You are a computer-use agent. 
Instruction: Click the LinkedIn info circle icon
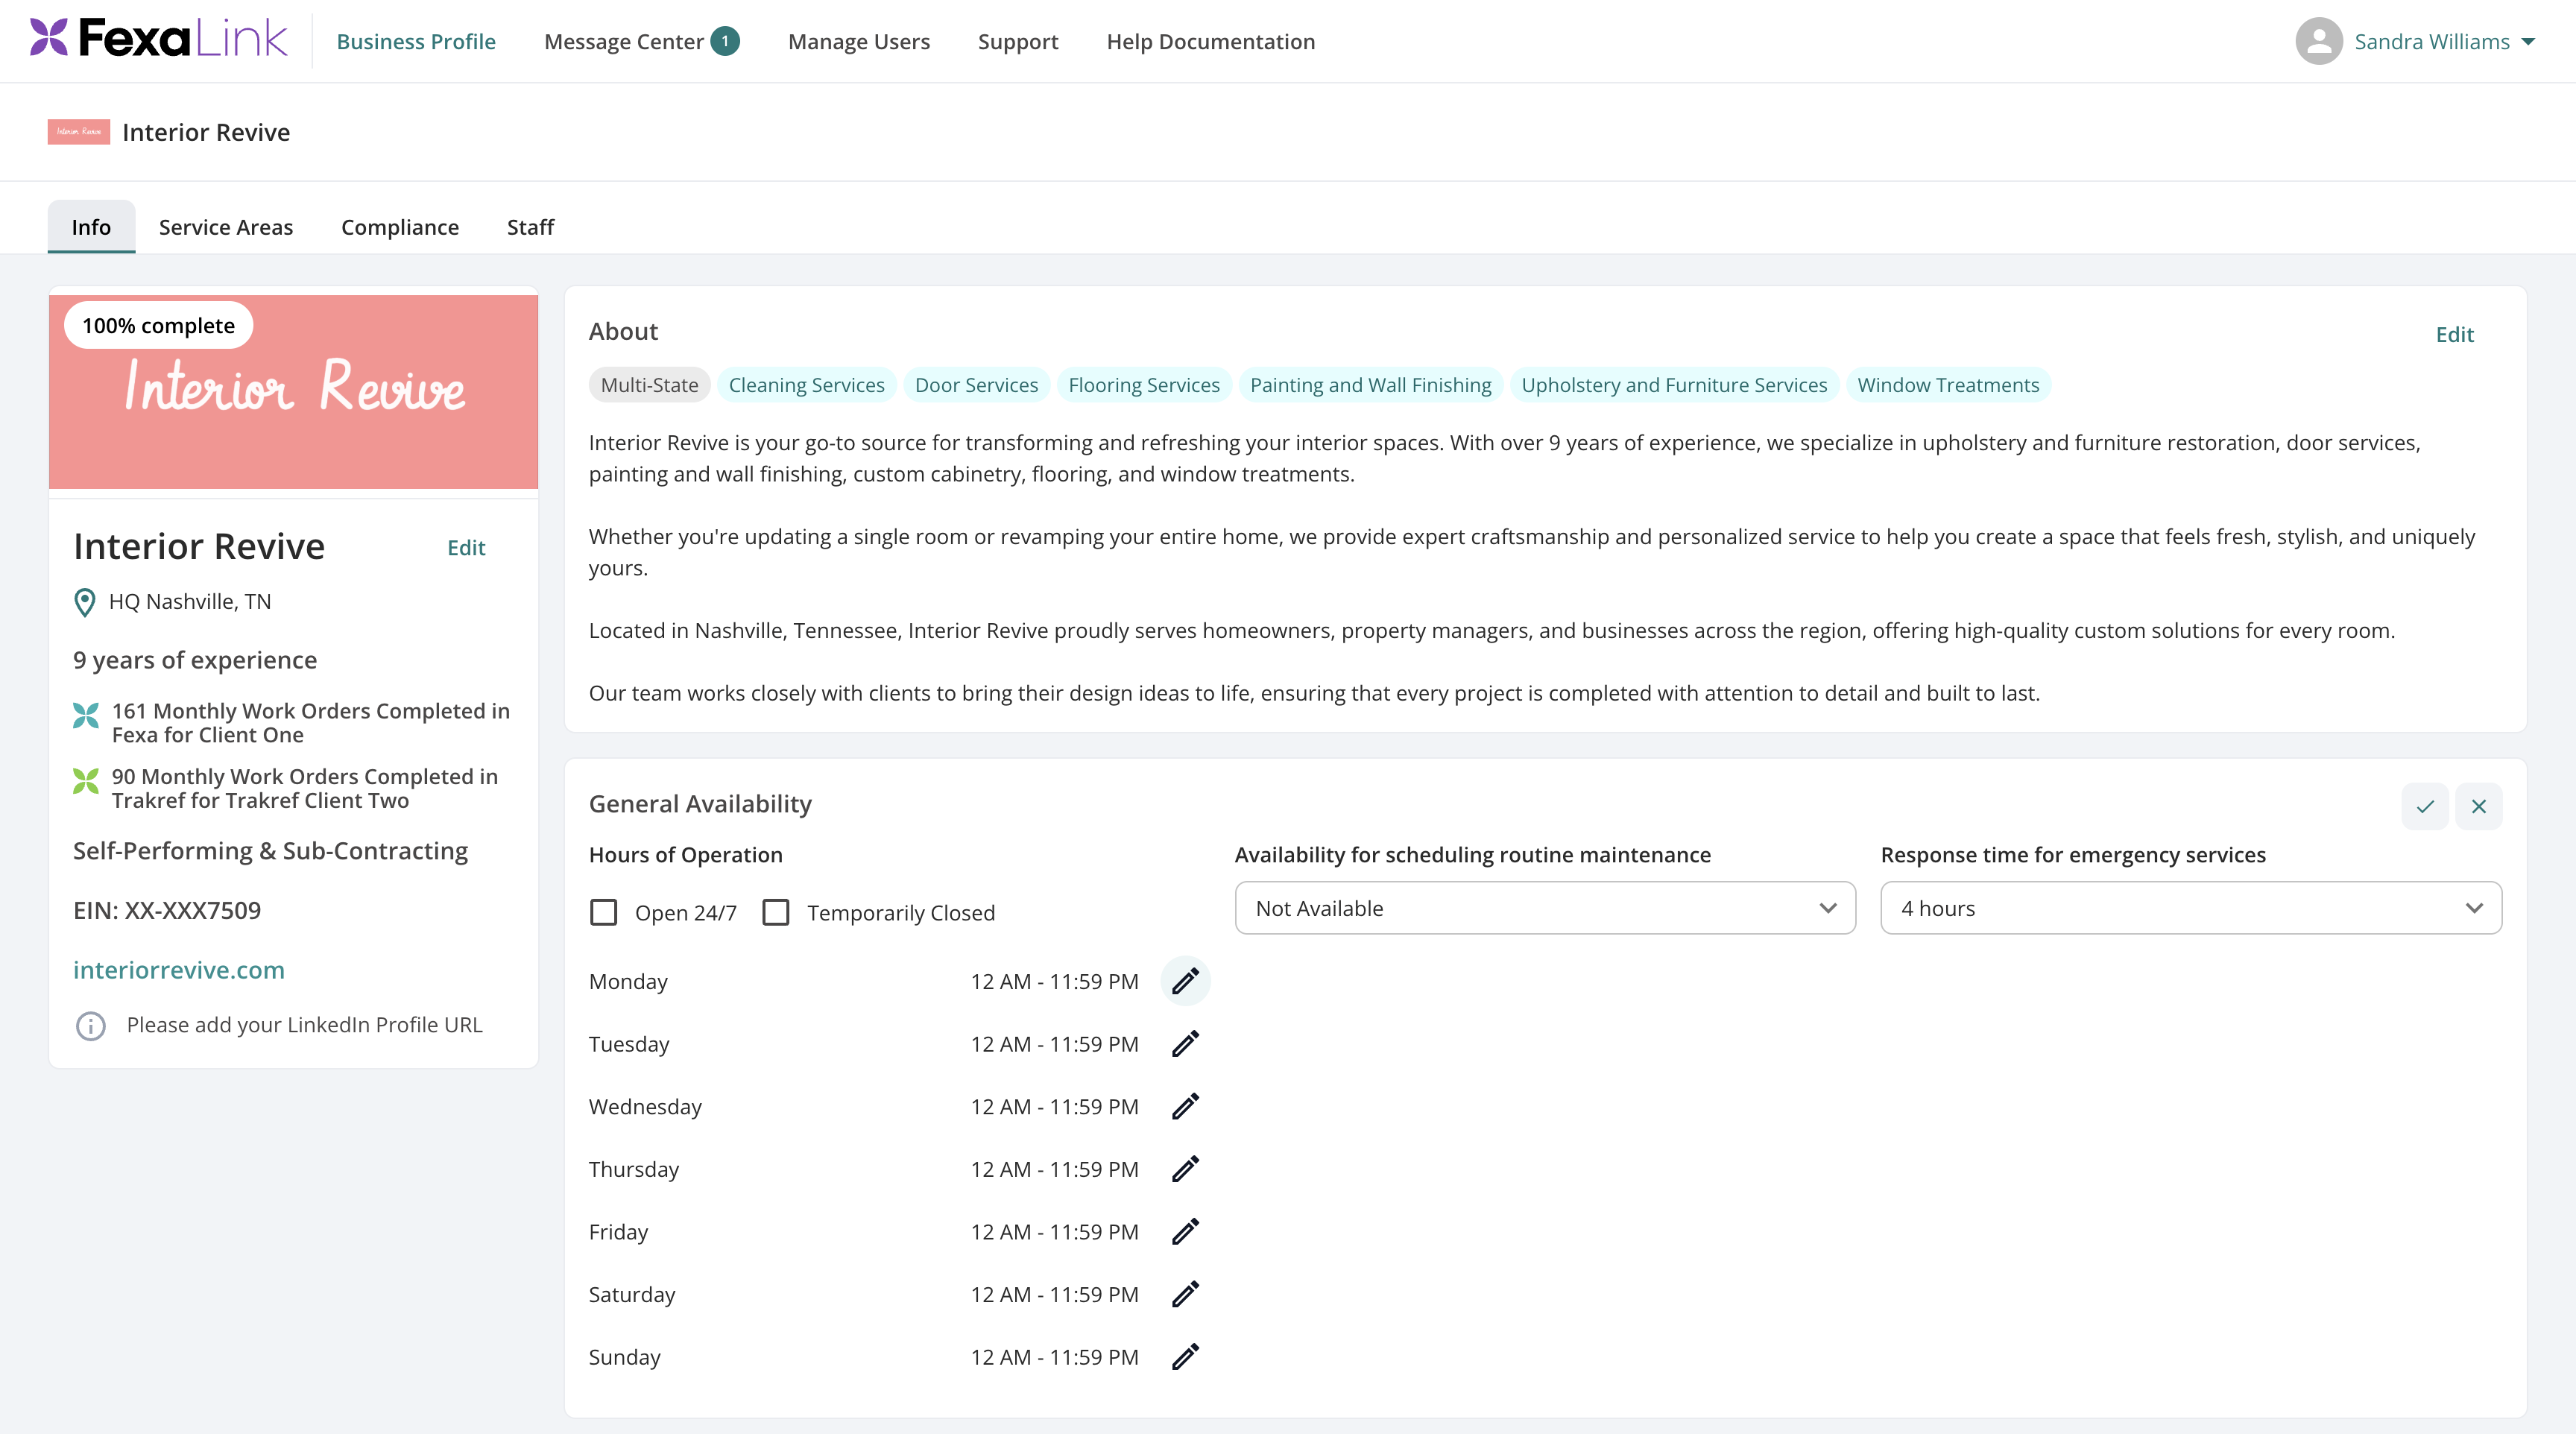90,1025
